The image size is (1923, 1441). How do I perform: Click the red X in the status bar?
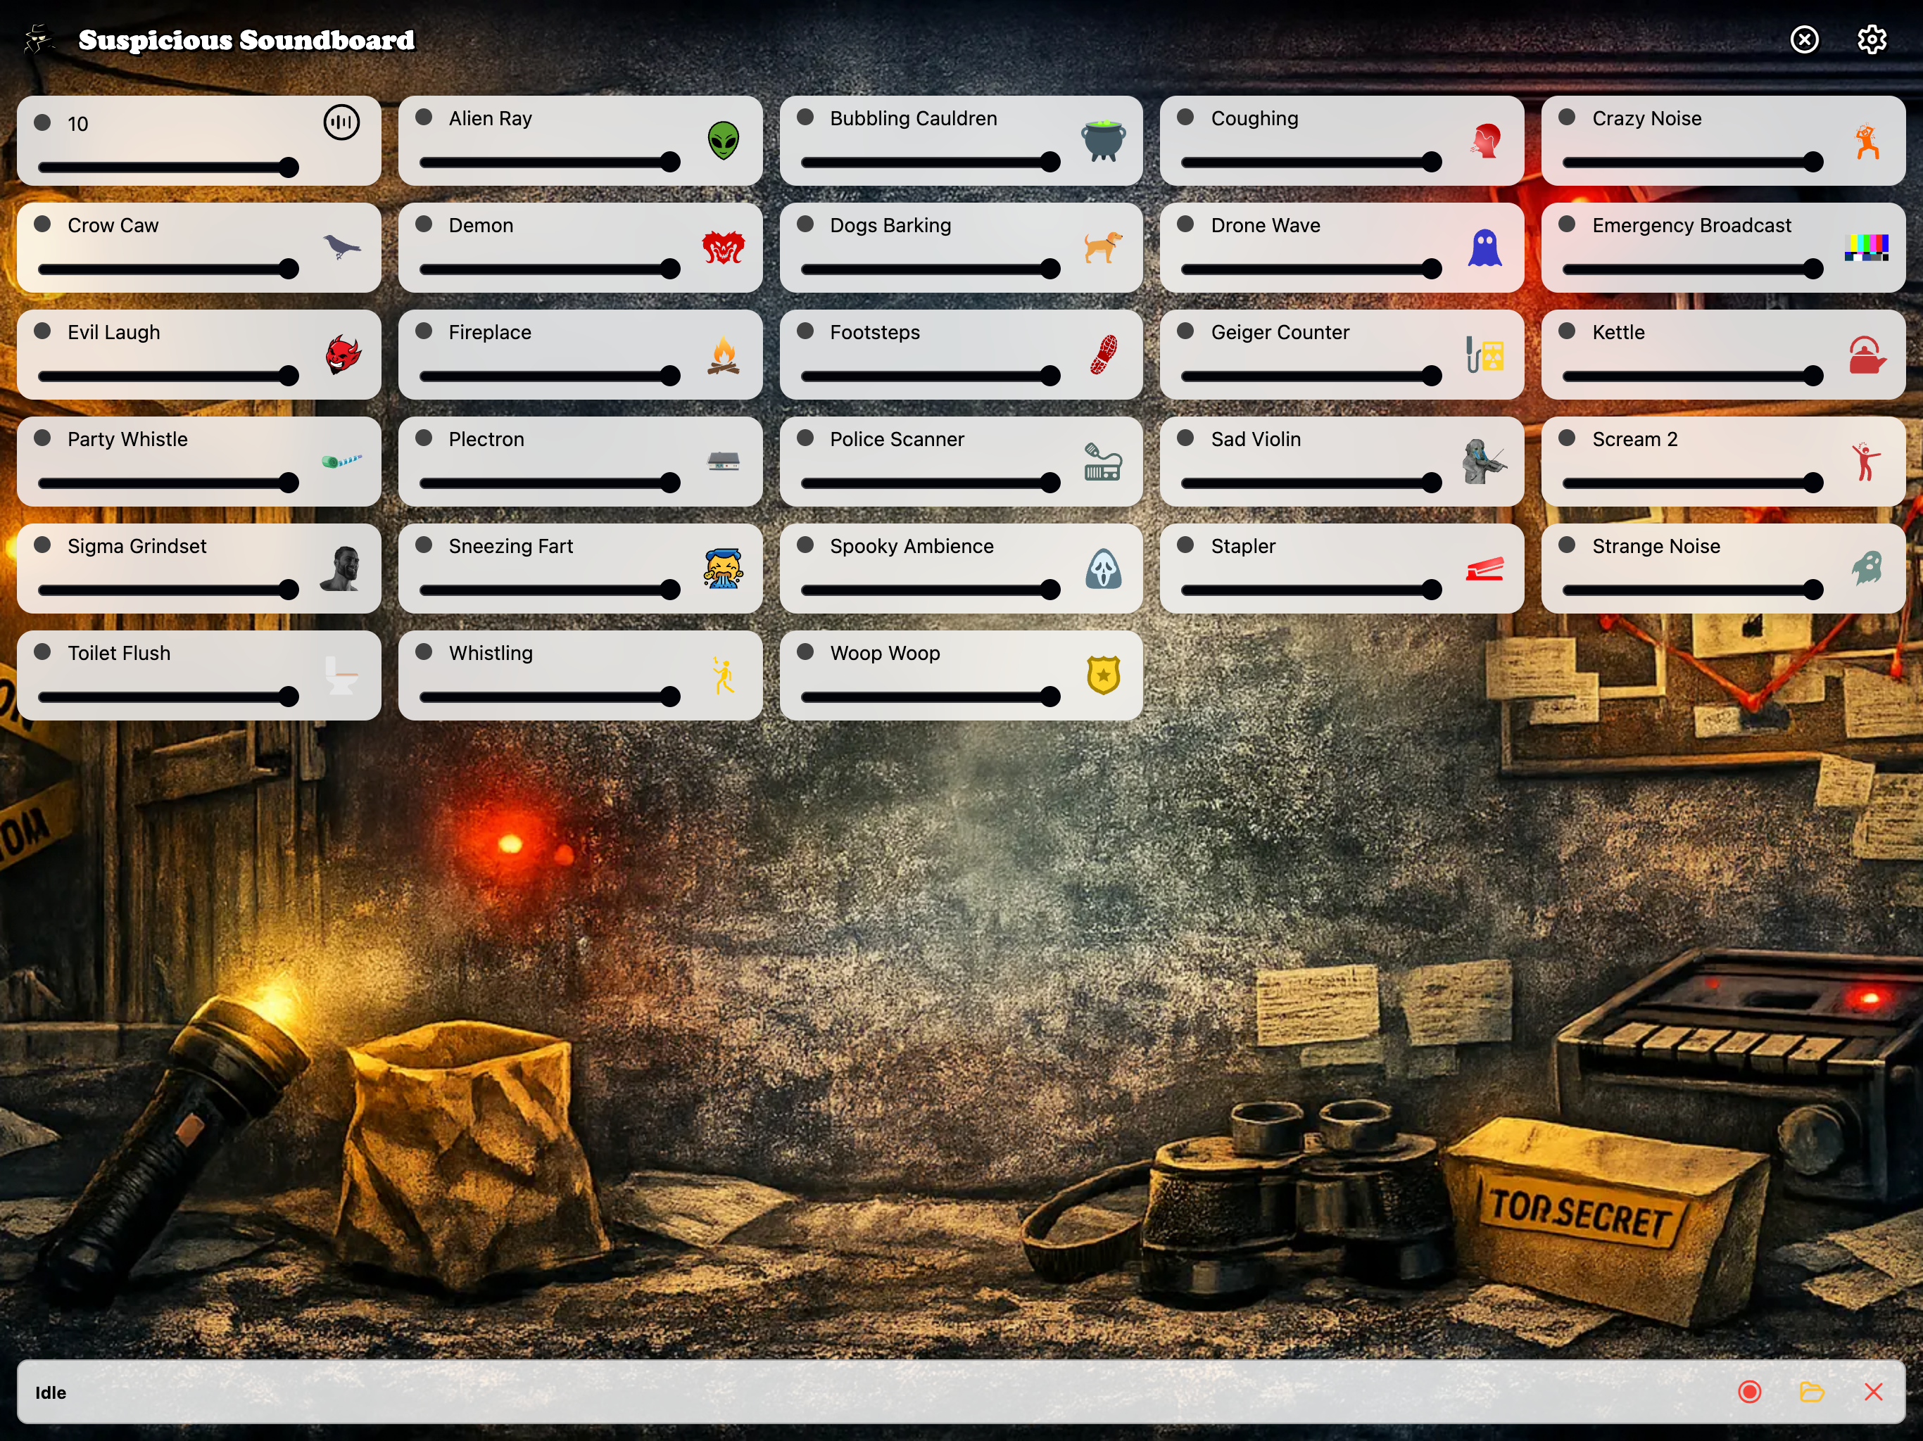(x=1874, y=1392)
